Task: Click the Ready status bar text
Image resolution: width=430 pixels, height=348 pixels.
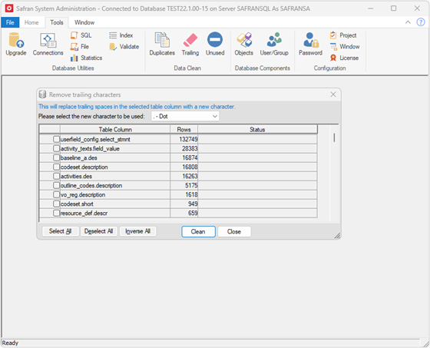Action: tap(10, 343)
